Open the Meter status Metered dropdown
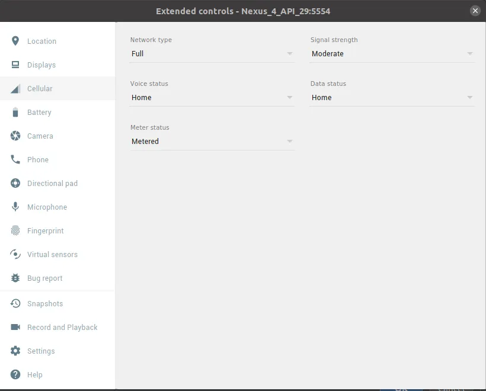 [x=212, y=142]
